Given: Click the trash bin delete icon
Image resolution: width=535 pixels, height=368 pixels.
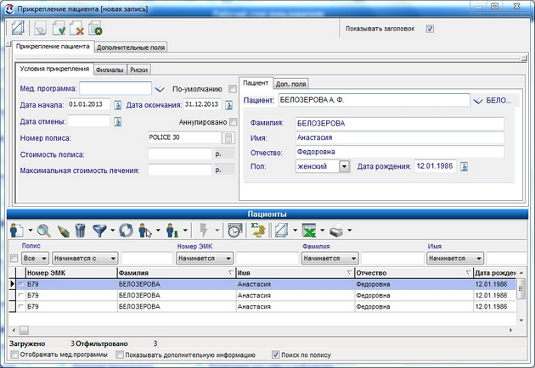Looking at the screenshot, I should 80,231.
